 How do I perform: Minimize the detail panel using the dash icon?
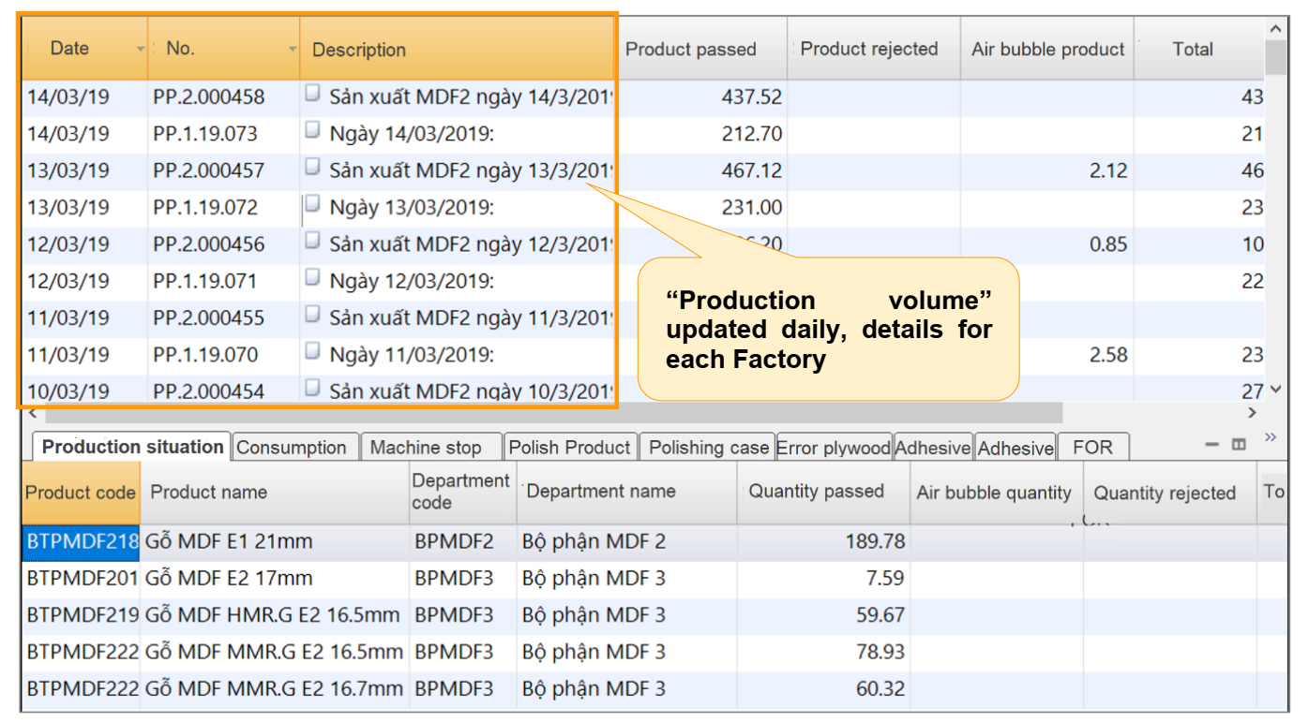pos(1212,445)
